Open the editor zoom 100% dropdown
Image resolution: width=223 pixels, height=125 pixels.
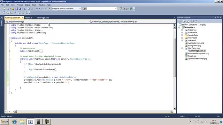(x=13, y=111)
